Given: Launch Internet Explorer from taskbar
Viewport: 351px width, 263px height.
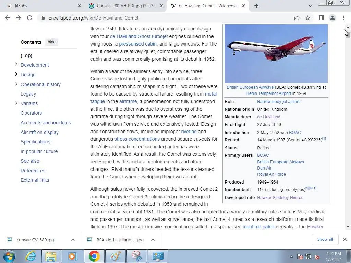Looking at the screenshot, I should click(30, 256).
